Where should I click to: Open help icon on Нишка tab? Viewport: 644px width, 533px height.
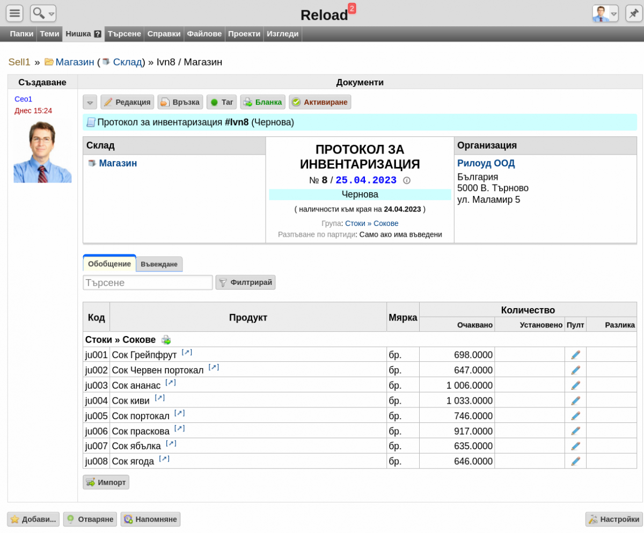[x=98, y=34]
